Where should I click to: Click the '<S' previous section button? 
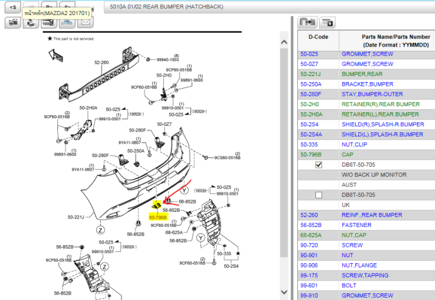coord(12,7)
